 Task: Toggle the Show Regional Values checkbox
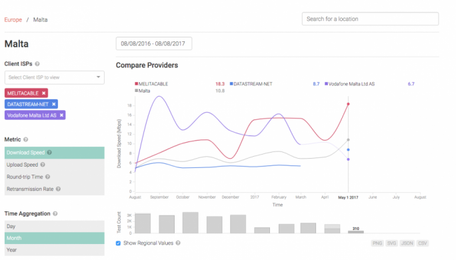tap(118, 243)
